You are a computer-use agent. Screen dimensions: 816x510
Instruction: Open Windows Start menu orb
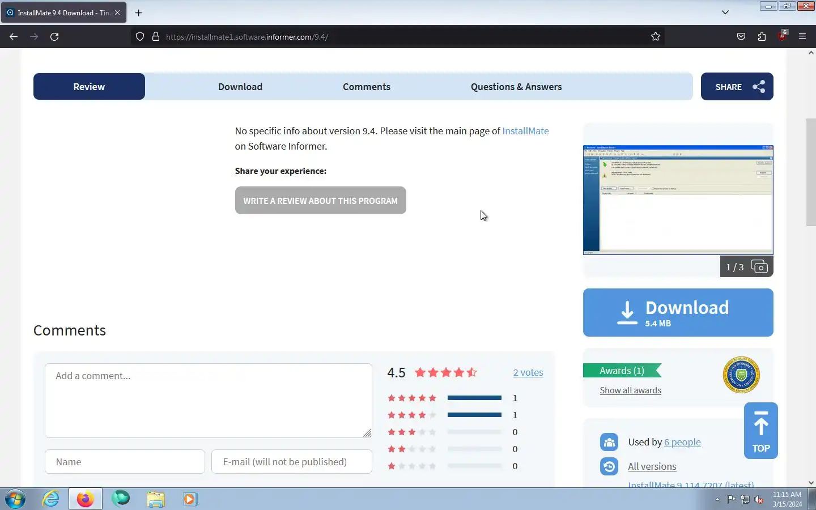pos(15,499)
